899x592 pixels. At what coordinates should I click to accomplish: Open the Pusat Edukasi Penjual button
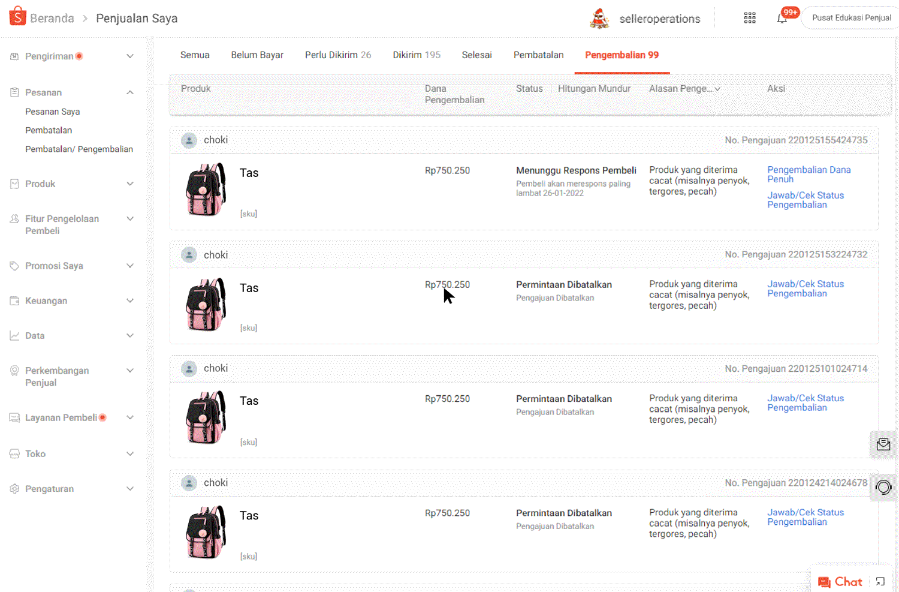pyautogui.click(x=851, y=18)
